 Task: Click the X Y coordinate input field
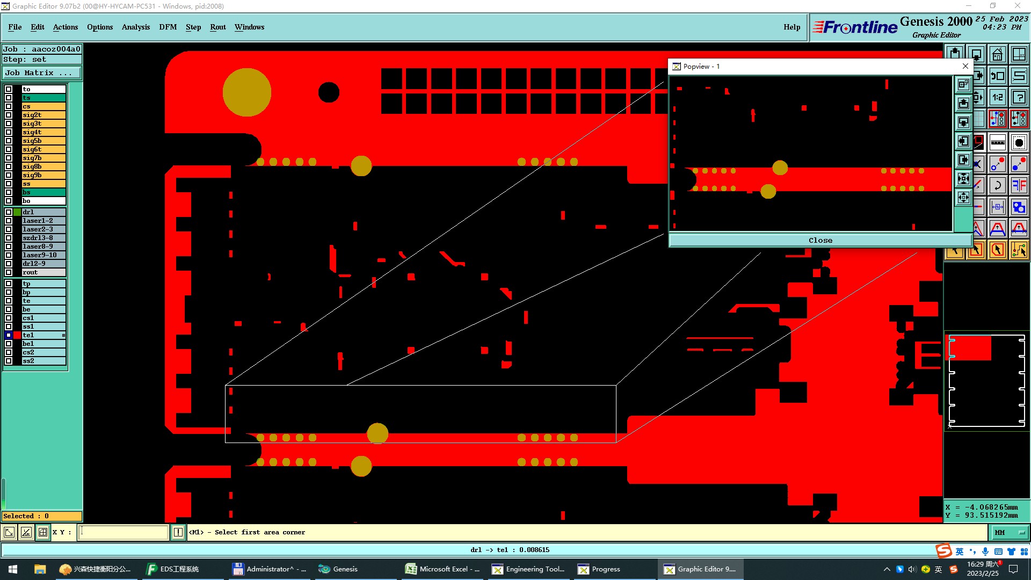coord(124,532)
